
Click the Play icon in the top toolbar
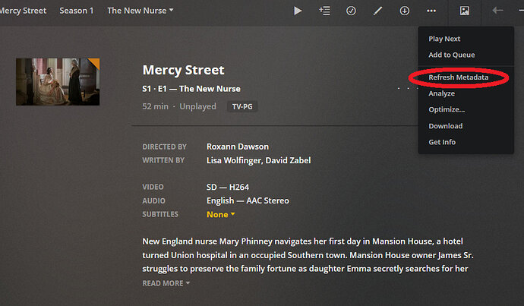pyautogui.click(x=298, y=11)
